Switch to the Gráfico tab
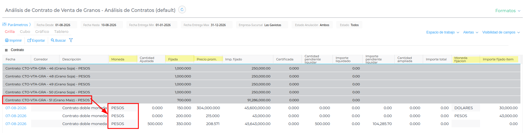Viewport: 523px width, 133px height. coord(42,31)
